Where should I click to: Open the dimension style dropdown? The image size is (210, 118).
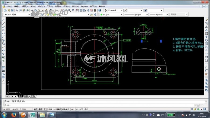[142, 10]
